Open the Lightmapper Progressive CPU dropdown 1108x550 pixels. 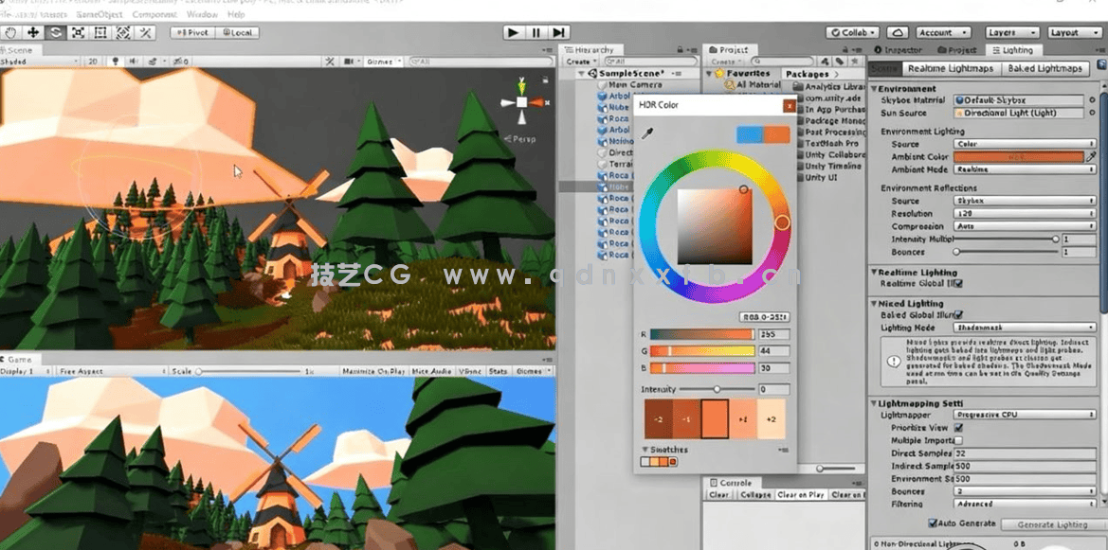pyautogui.click(x=1025, y=416)
